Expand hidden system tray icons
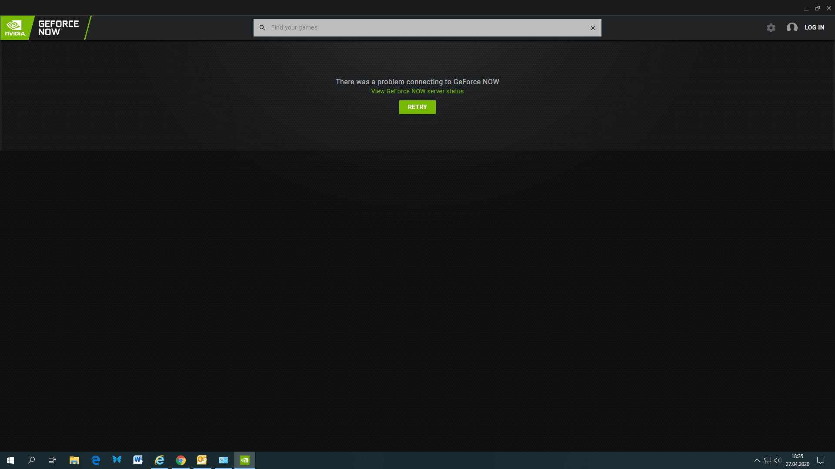Viewport: 835px width, 469px height. (x=757, y=460)
